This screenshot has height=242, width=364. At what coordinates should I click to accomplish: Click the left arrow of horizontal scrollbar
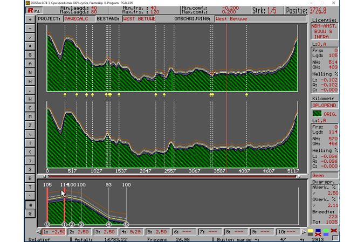[44, 177]
